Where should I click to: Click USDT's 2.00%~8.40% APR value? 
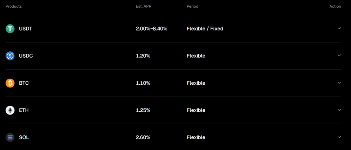point(152,29)
